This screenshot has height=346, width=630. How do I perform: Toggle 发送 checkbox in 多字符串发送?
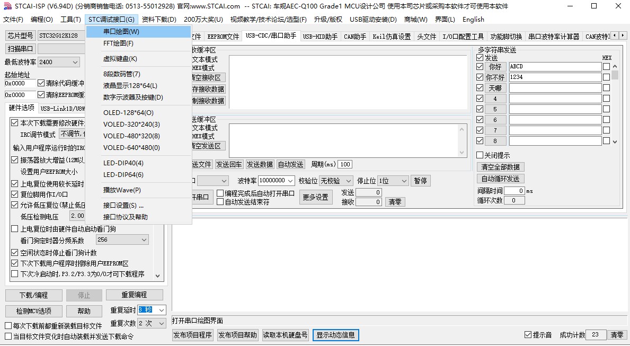[480, 58]
